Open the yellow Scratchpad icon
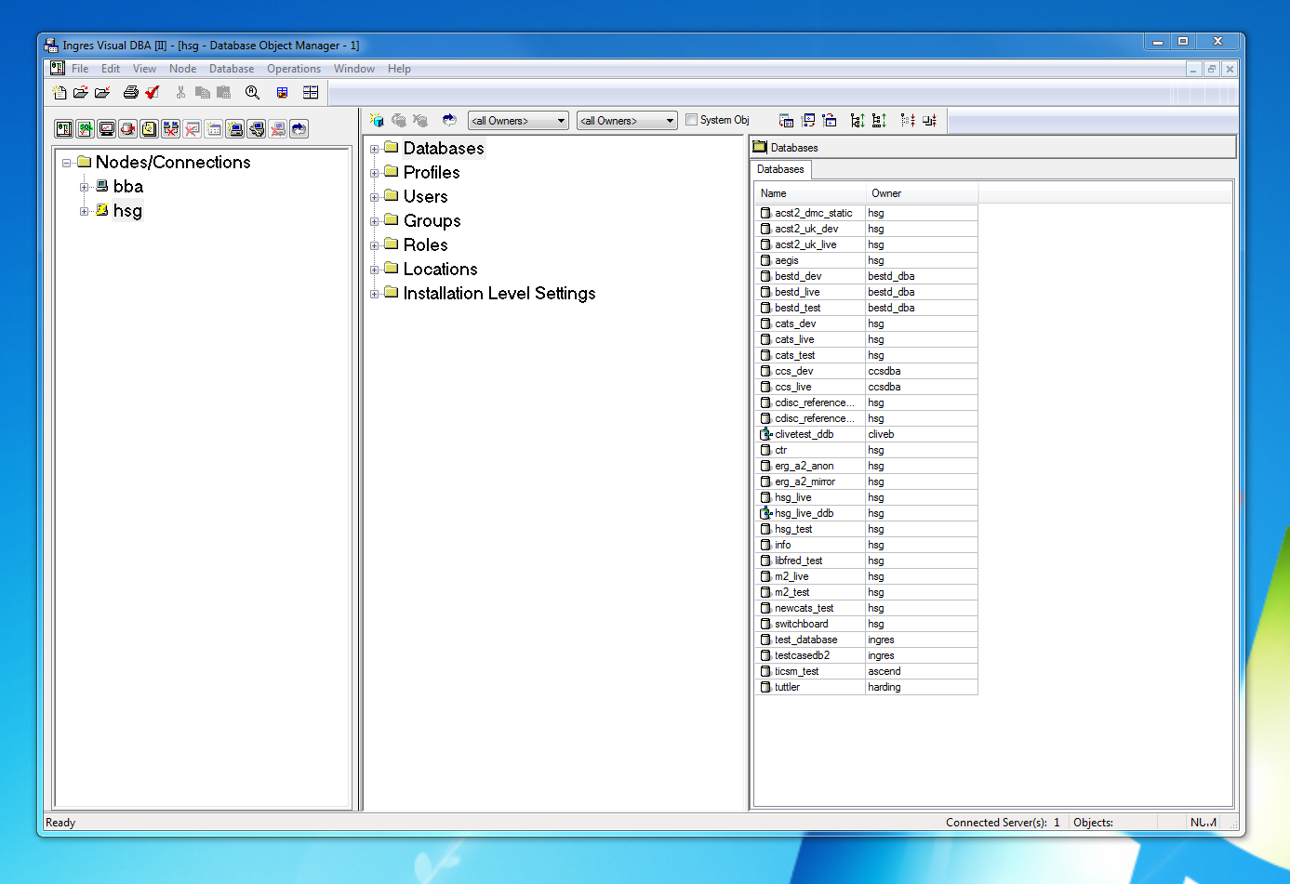The width and height of the screenshot is (1290, 884). 150,129
